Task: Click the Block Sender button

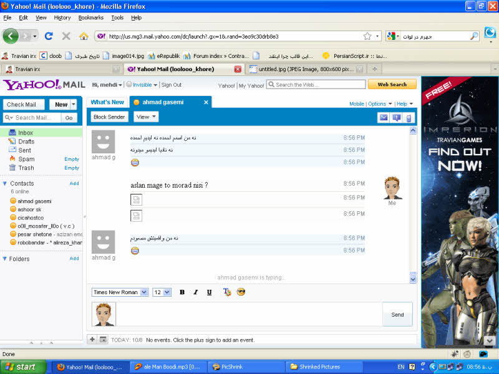Action: [x=109, y=117]
